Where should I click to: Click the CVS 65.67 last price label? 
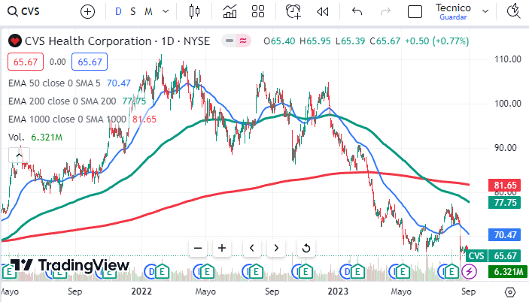point(494,256)
